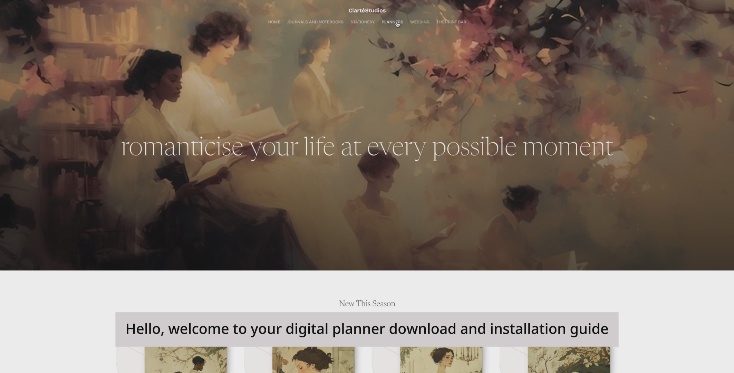Click the word 'moment' in hero heading
This screenshot has width=734, height=373.
[x=568, y=147]
